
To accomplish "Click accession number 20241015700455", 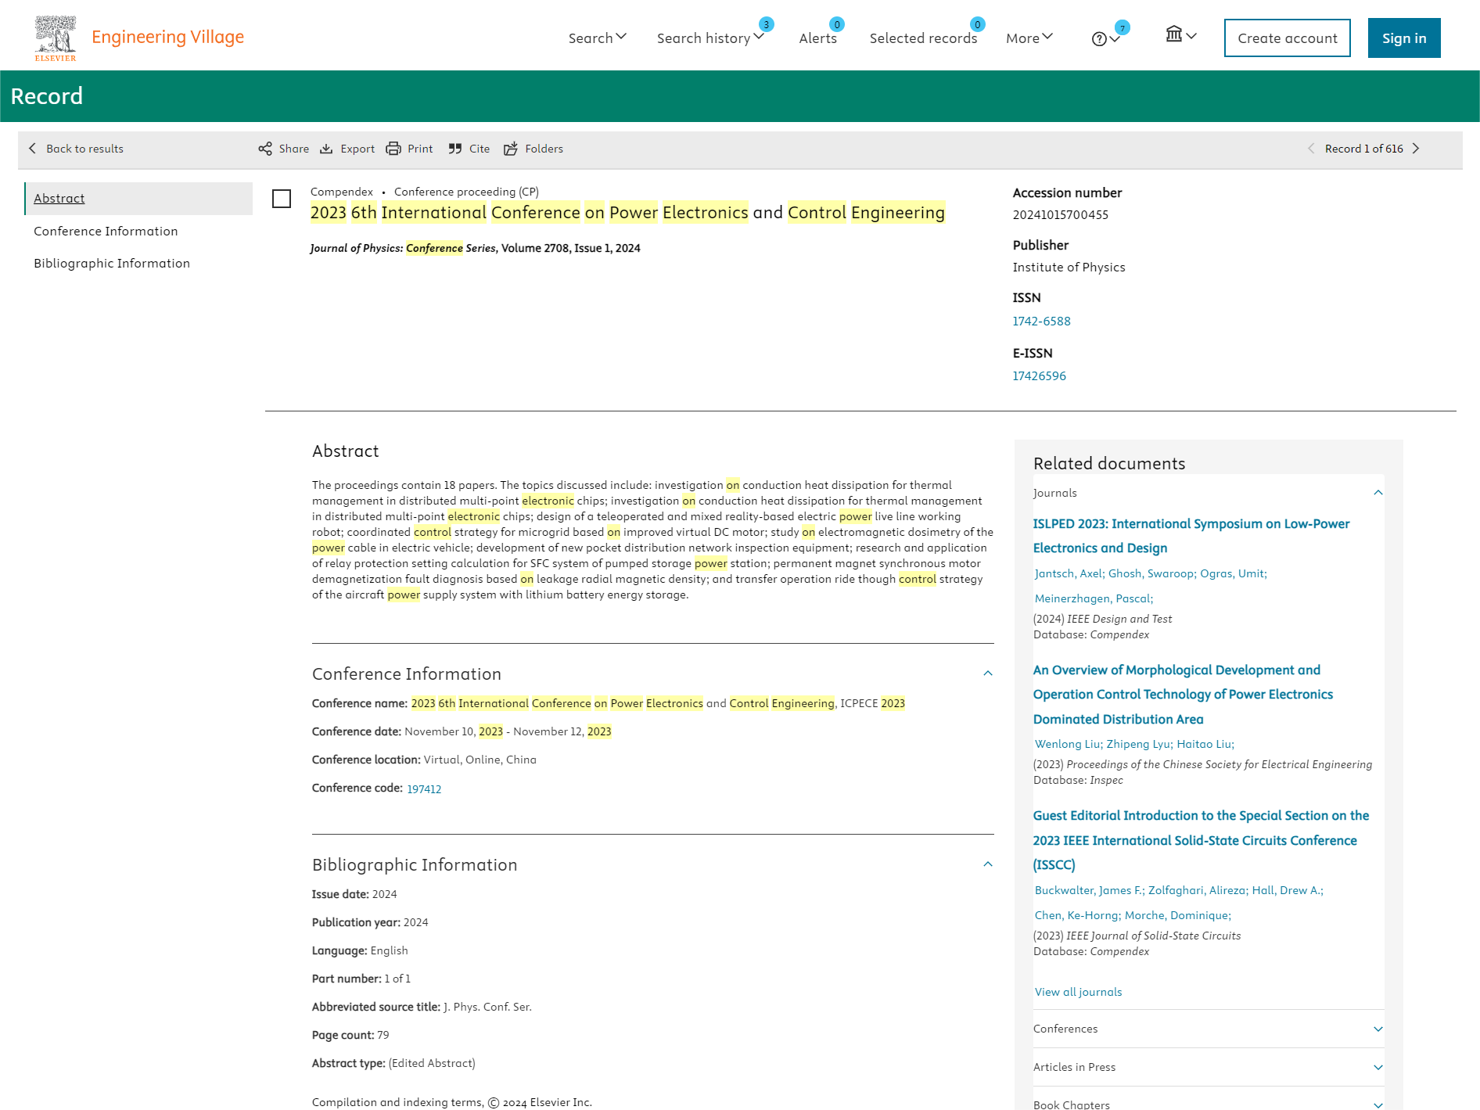I will (x=1060, y=214).
